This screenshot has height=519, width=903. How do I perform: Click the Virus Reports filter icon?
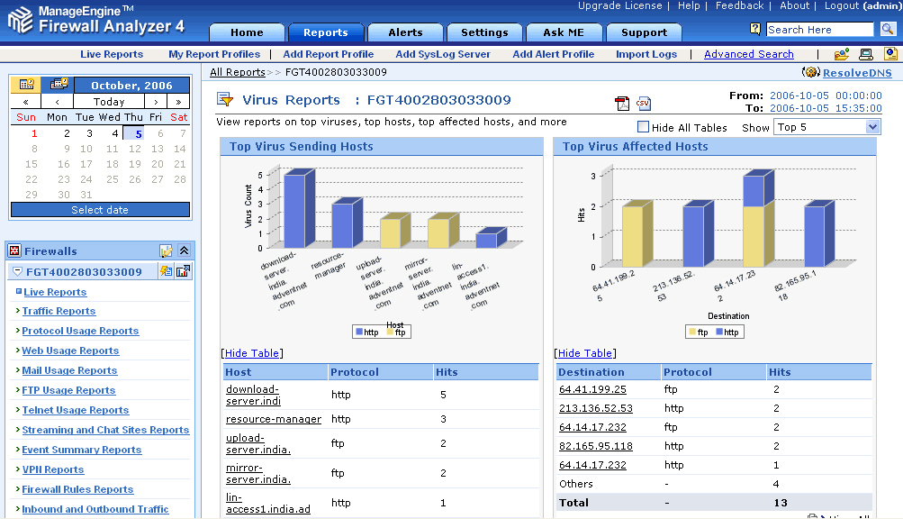pyautogui.click(x=224, y=100)
